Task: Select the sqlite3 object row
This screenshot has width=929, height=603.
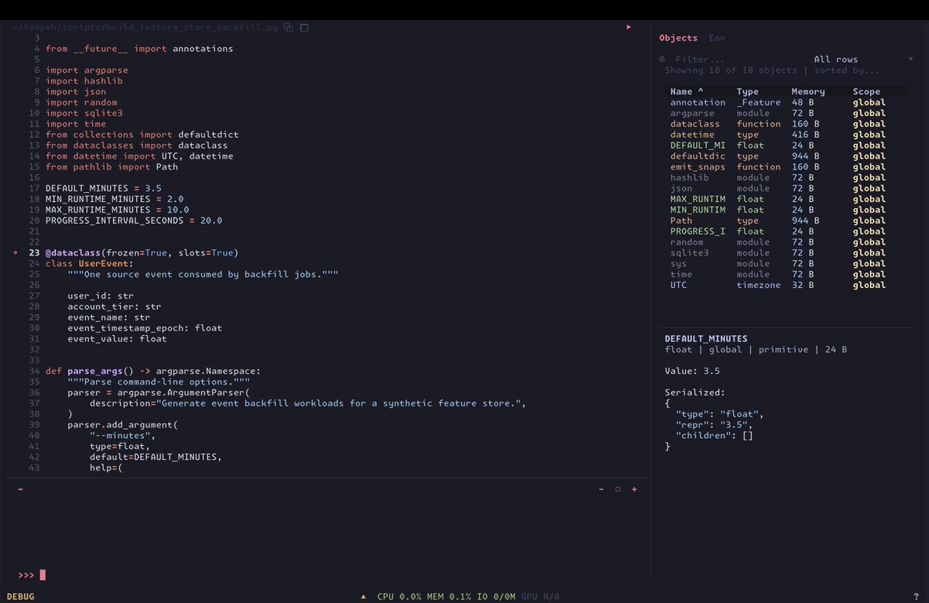Action: (788, 253)
